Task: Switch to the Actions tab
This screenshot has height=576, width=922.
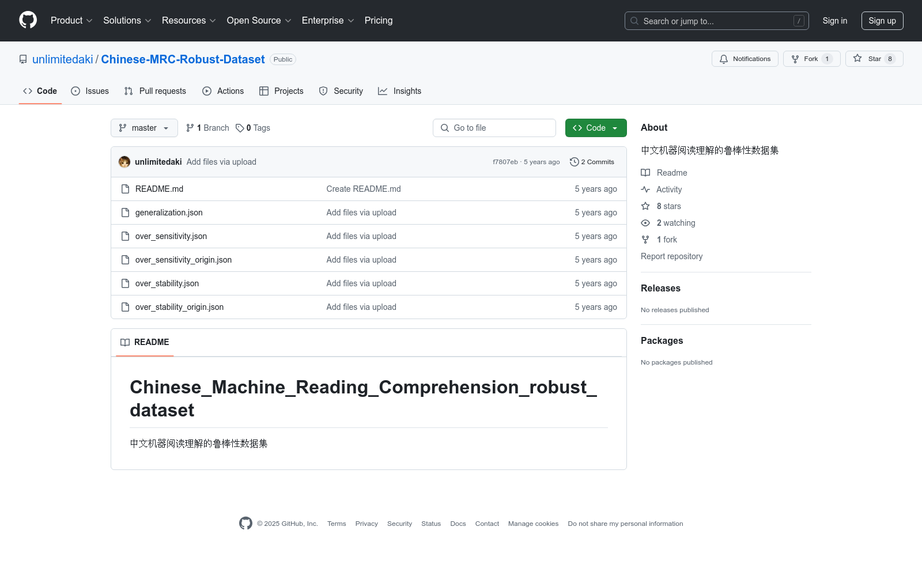Action: point(223,91)
